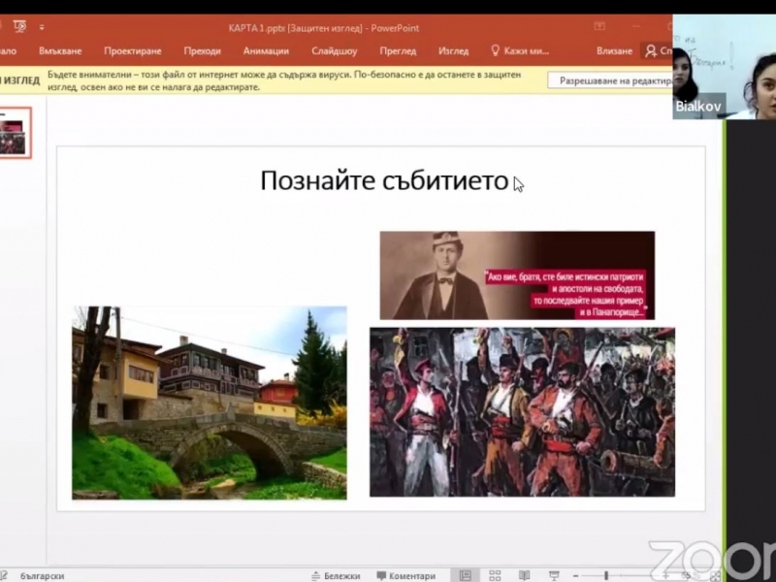Click the български language indicator

[x=42, y=576]
